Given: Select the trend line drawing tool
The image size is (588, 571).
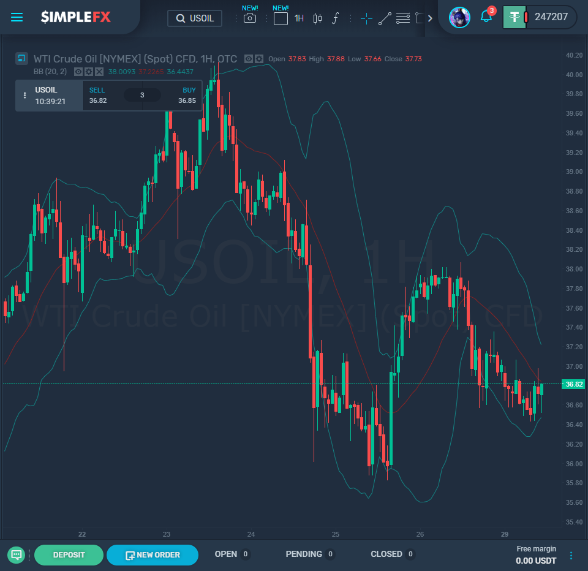Looking at the screenshot, I should click(385, 18).
